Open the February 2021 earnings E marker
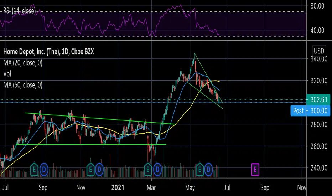The image size is (332, 196). [x=148, y=169]
